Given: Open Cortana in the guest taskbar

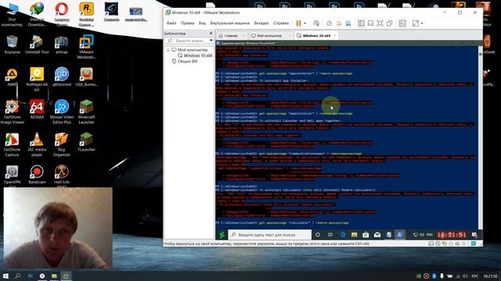Looking at the screenshot, I should (318, 235).
